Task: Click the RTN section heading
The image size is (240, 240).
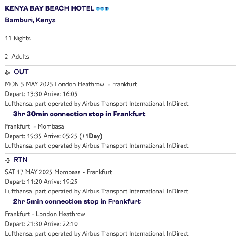Action: (x=21, y=160)
